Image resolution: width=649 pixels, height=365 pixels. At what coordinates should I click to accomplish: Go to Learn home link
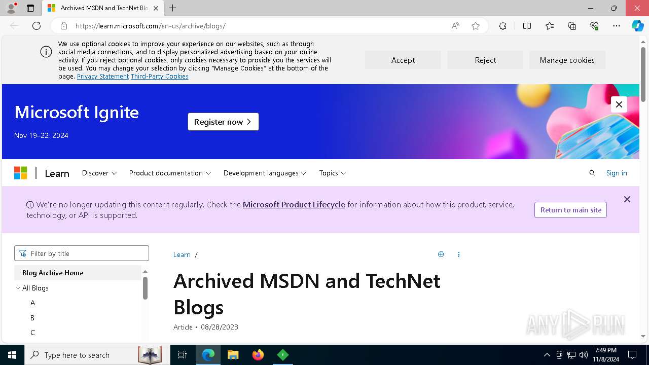[57, 173]
